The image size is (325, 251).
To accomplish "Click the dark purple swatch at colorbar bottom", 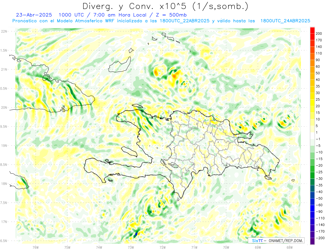I will click(x=312, y=241).
